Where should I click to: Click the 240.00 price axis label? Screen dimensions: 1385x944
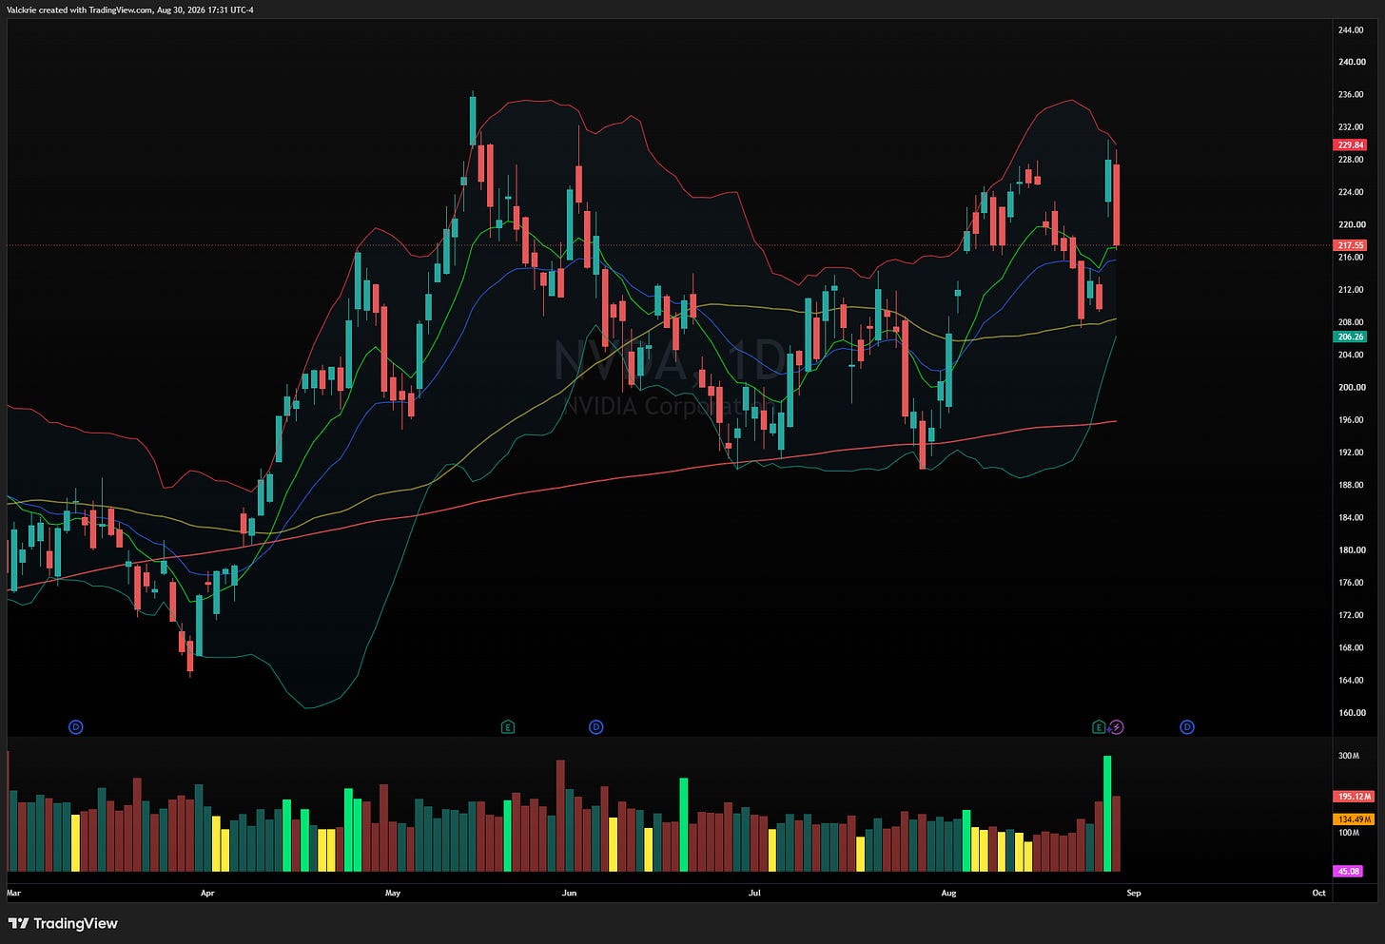click(x=1351, y=63)
